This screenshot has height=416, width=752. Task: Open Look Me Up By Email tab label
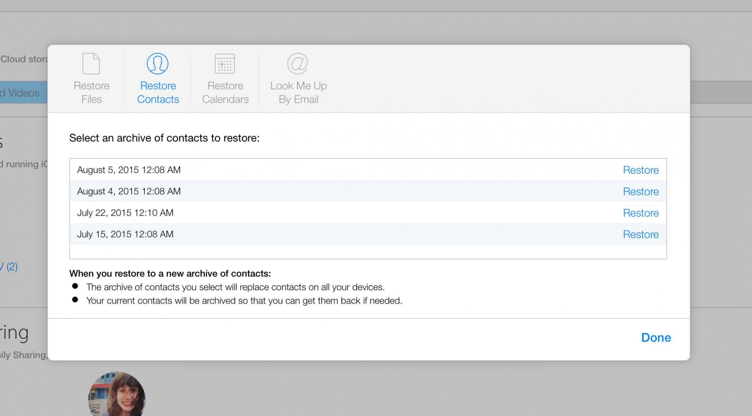point(298,92)
